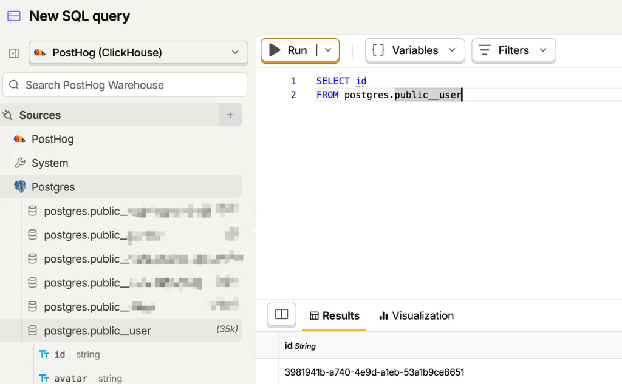Toggle the split panel layout button
The width and height of the screenshot is (622, 384).
282,315
